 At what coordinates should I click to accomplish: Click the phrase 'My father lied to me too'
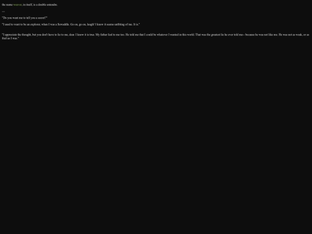[110, 35]
